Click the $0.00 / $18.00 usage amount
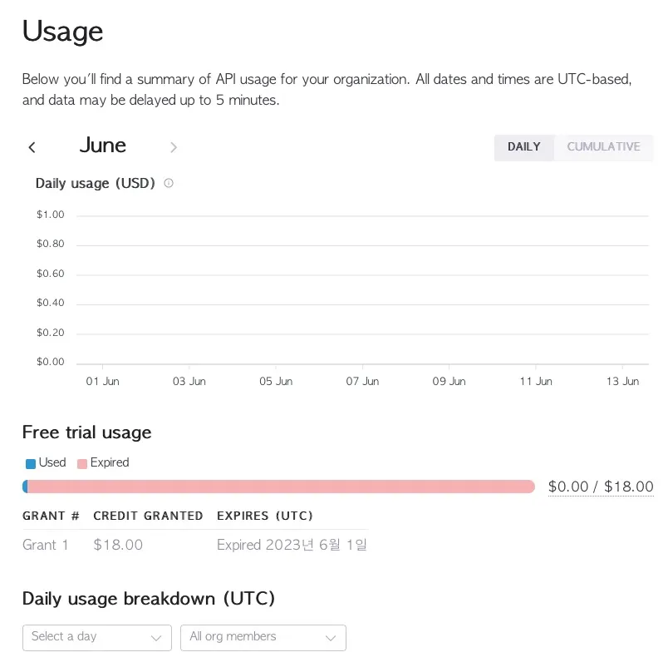668x667 pixels. coord(601,487)
